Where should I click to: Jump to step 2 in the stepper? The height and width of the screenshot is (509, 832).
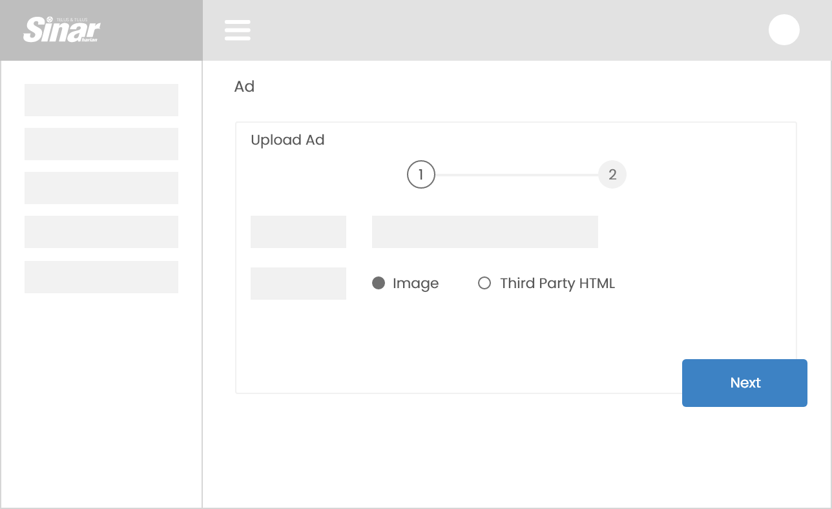612,174
